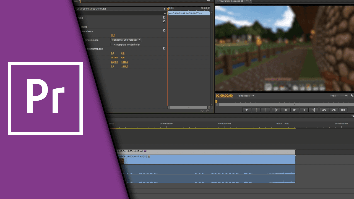Select the gray upper video clip
The width and height of the screenshot is (354, 199).
pos(205,152)
